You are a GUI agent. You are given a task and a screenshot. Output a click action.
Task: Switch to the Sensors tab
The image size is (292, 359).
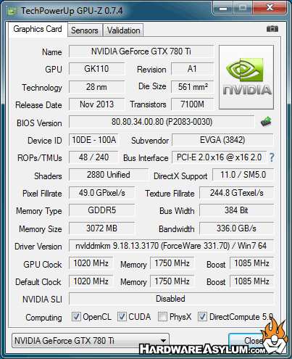point(85,30)
